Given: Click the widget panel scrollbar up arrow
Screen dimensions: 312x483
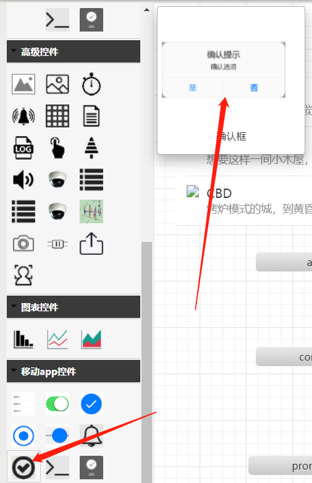Looking at the screenshot, I should pos(147,10).
